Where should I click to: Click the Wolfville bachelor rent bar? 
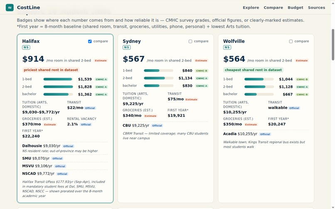pos(259,94)
